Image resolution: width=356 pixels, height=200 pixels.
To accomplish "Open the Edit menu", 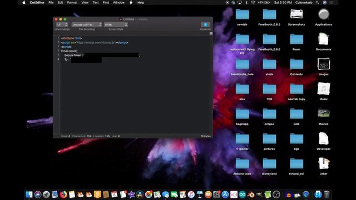I will (x=60, y=2).
